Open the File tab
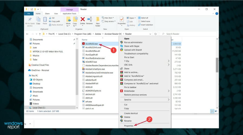243x135 pixels. point(29,14)
